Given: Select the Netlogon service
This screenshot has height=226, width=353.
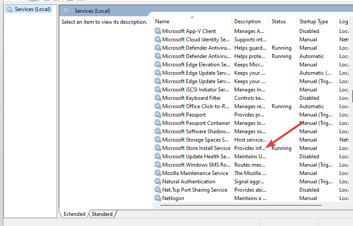Looking at the screenshot, I should tap(173, 198).
